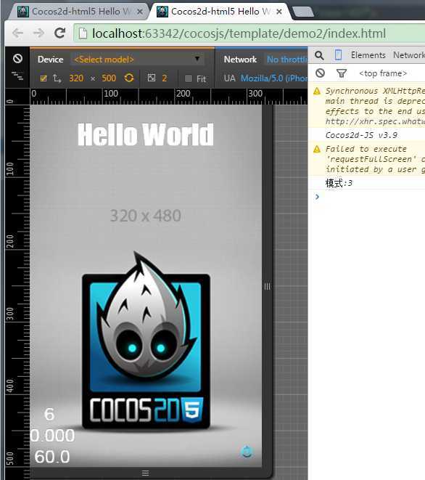Open the Elements panel tab
Image resolution: width=425 pixels, height=480 pixels.
(368, 55)
